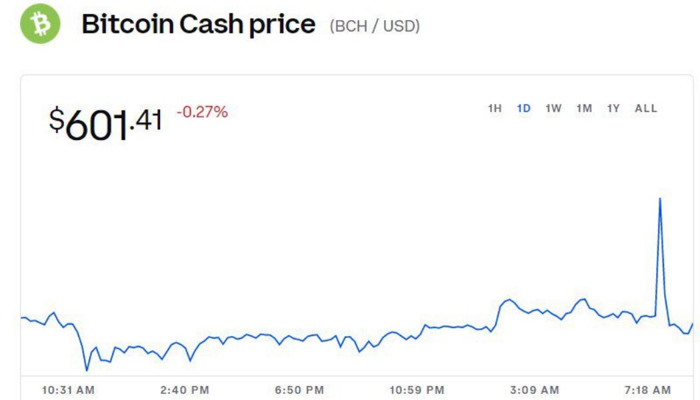Viewport: 700px width, 400px height.
Task: Click the 1H time range option
Action: coord(495,108)
